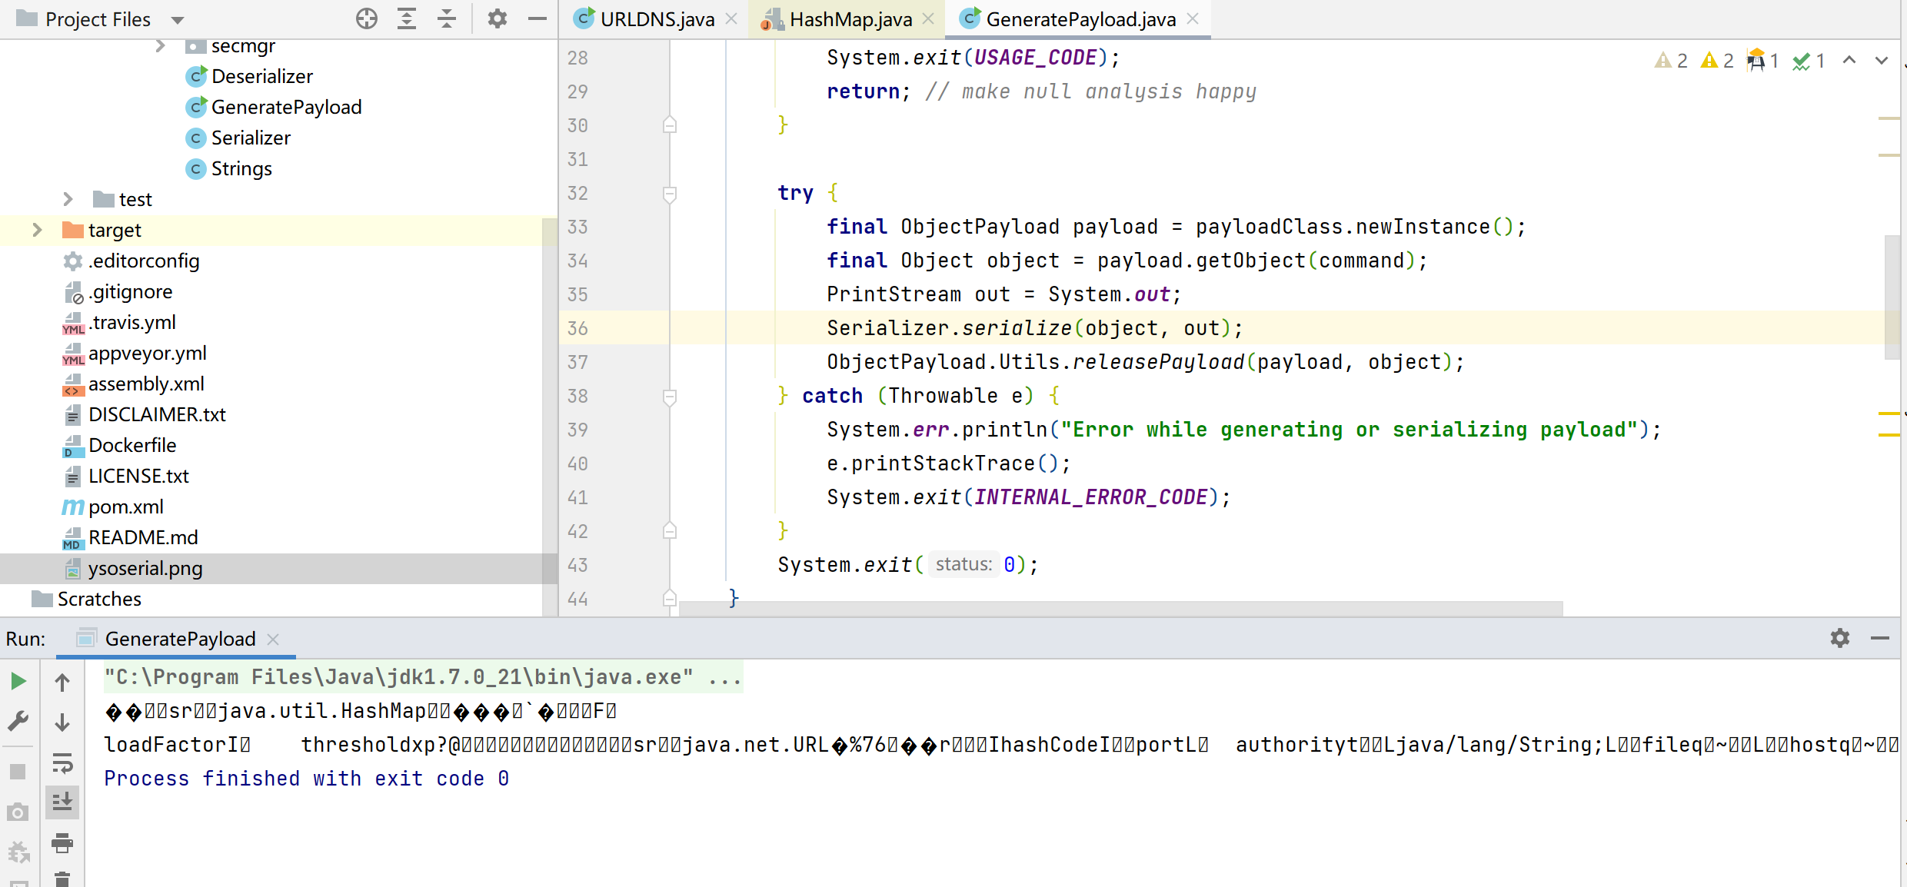Toggle scroll to end of console

62,802
